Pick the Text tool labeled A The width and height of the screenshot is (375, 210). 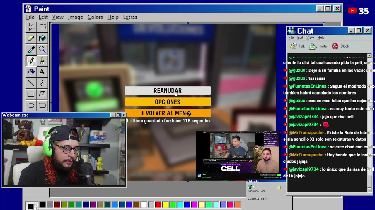coord(42,72)
